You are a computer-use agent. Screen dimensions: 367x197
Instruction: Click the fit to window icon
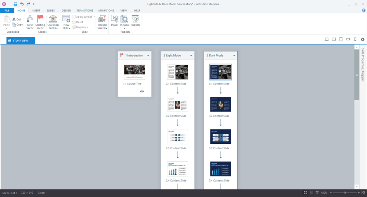pos(363,193)
